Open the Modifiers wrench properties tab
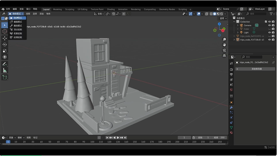 tap(231, 107)
